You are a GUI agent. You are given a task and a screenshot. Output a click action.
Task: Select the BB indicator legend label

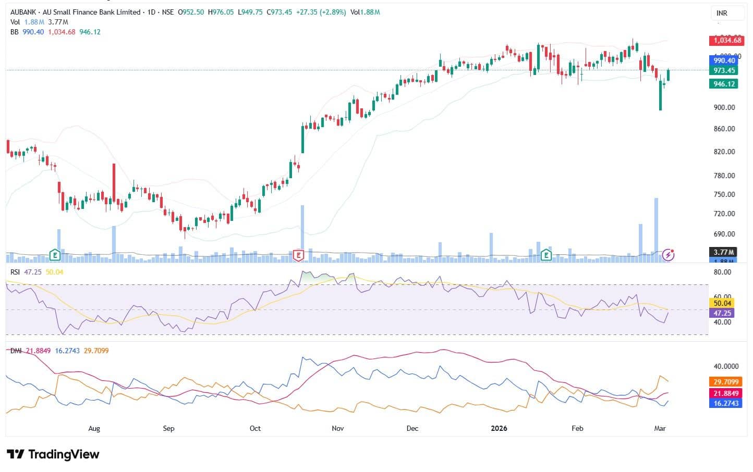[x=15, y=32]
